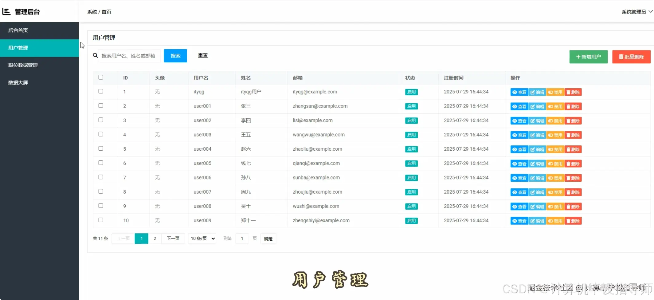Click the 编辑 edit icon for 张三
This screenshot has height=300, width=654.
[x=537, y=106]
